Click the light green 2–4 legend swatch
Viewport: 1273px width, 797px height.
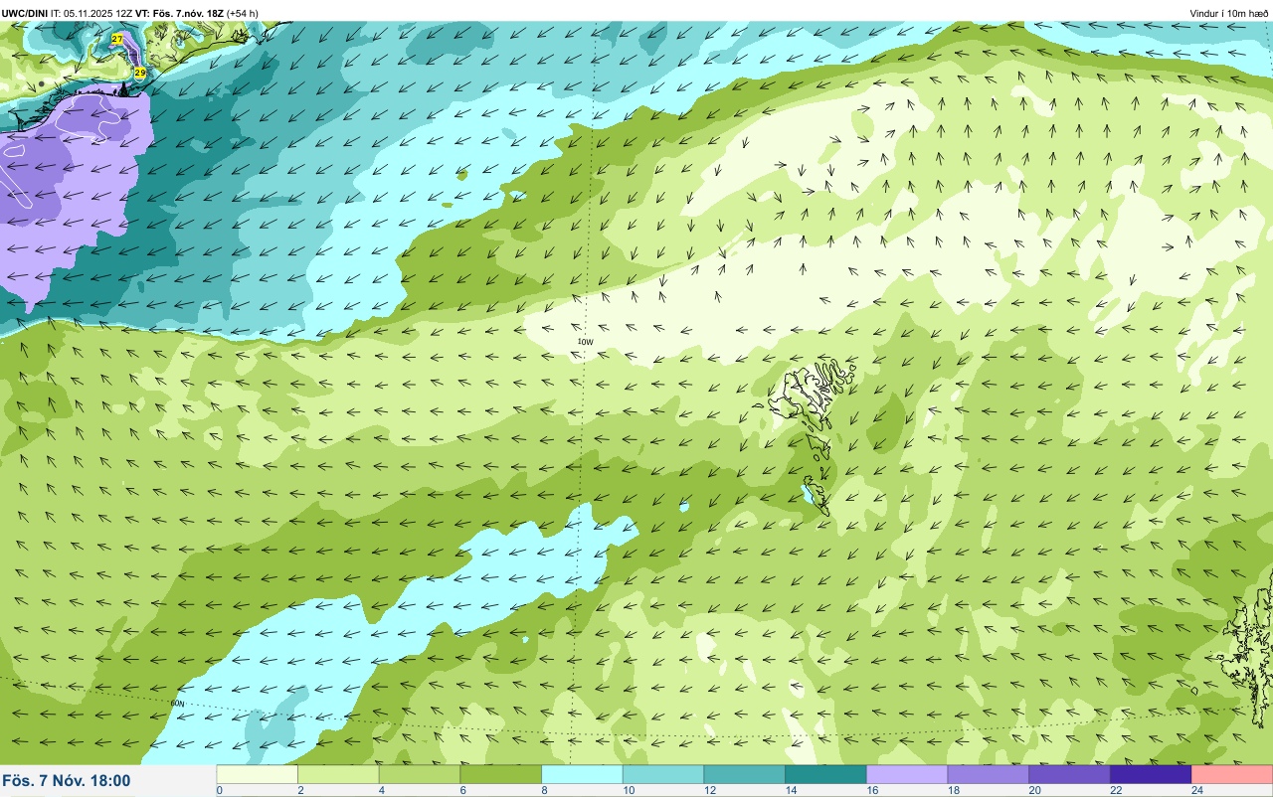338,774
